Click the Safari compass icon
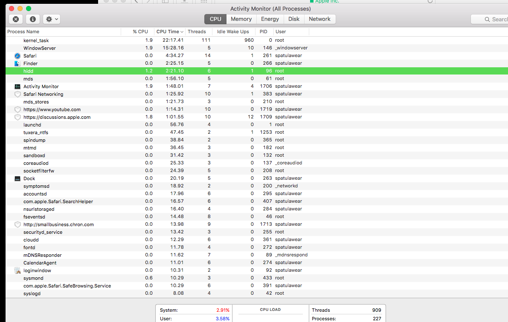This screenshot has height=322, width=508. point(17,56)
